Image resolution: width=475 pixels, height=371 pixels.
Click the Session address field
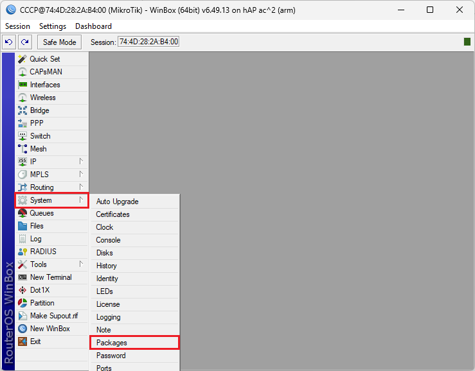tap(148, 42)
